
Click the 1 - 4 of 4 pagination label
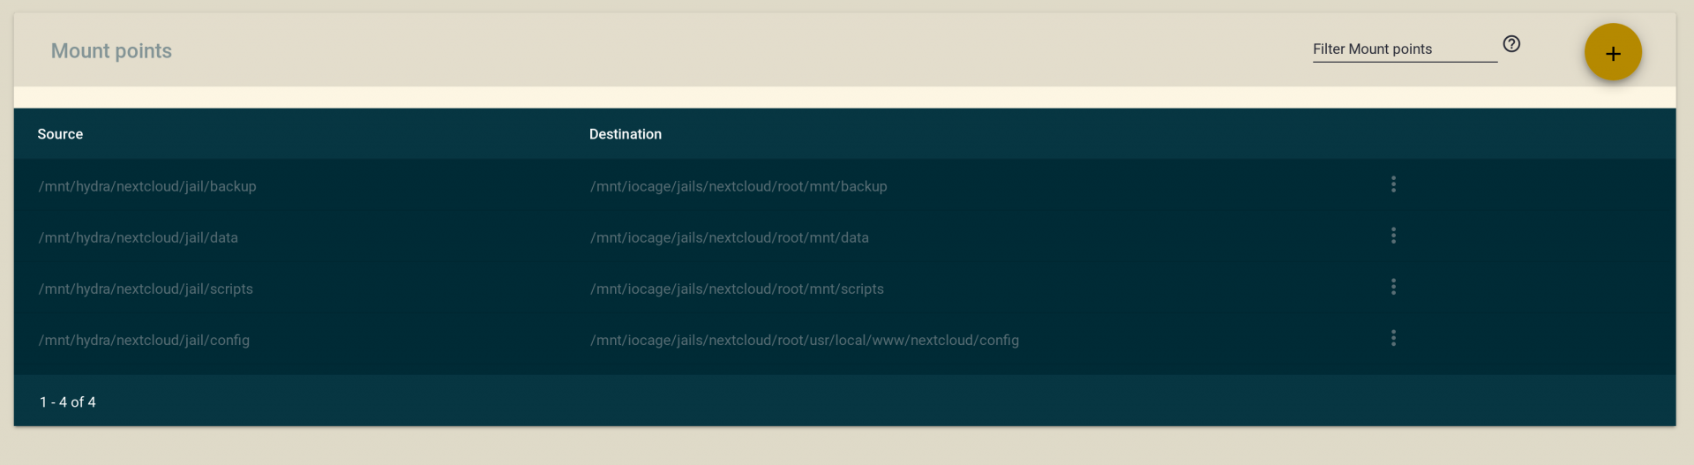click(68, 402)
